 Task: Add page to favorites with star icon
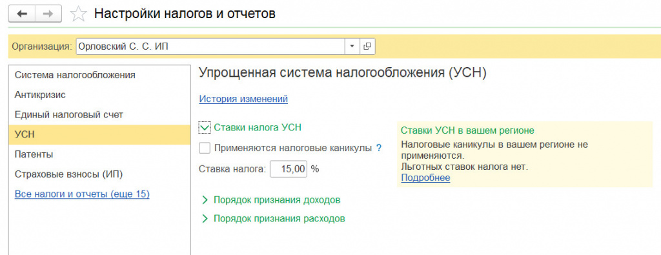(77, 14)
